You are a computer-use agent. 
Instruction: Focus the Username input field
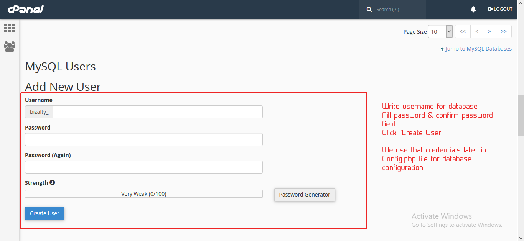[158, 112]
